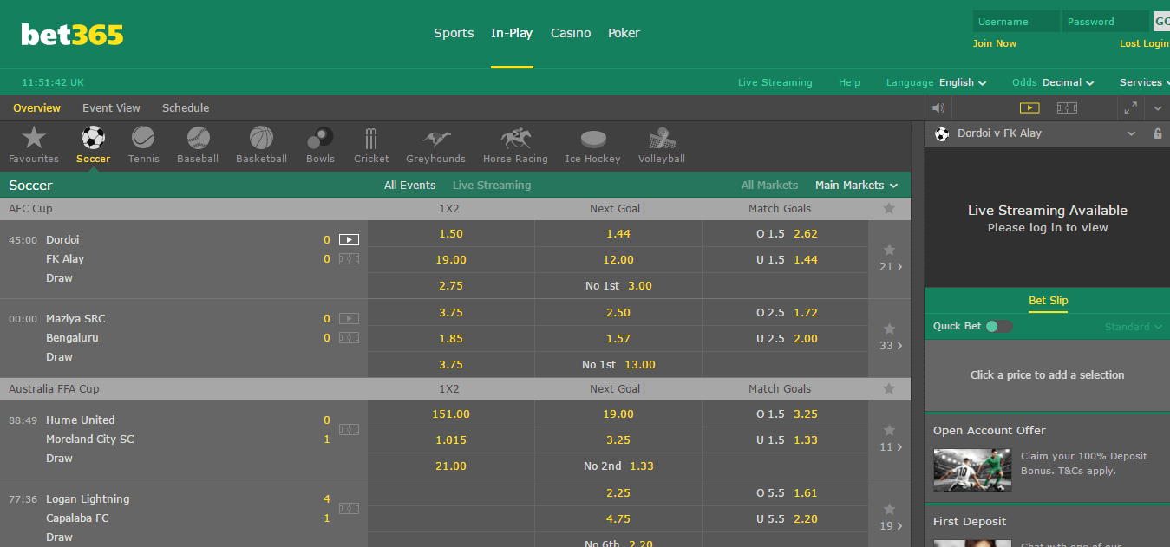Select the Tennis sport icon

143,143
